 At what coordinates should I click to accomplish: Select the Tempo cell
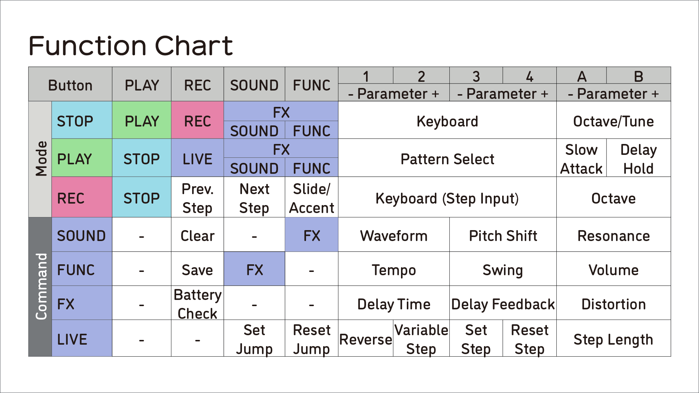[x=394, y=270]
